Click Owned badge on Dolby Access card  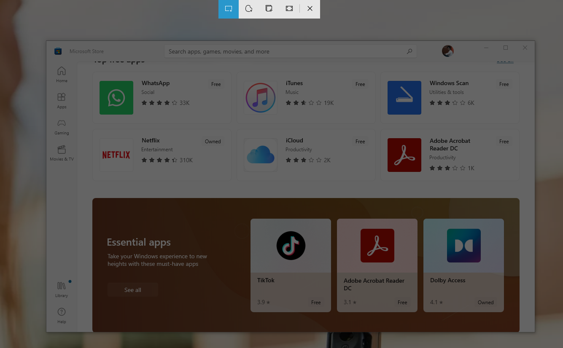(x=486, y=302)
